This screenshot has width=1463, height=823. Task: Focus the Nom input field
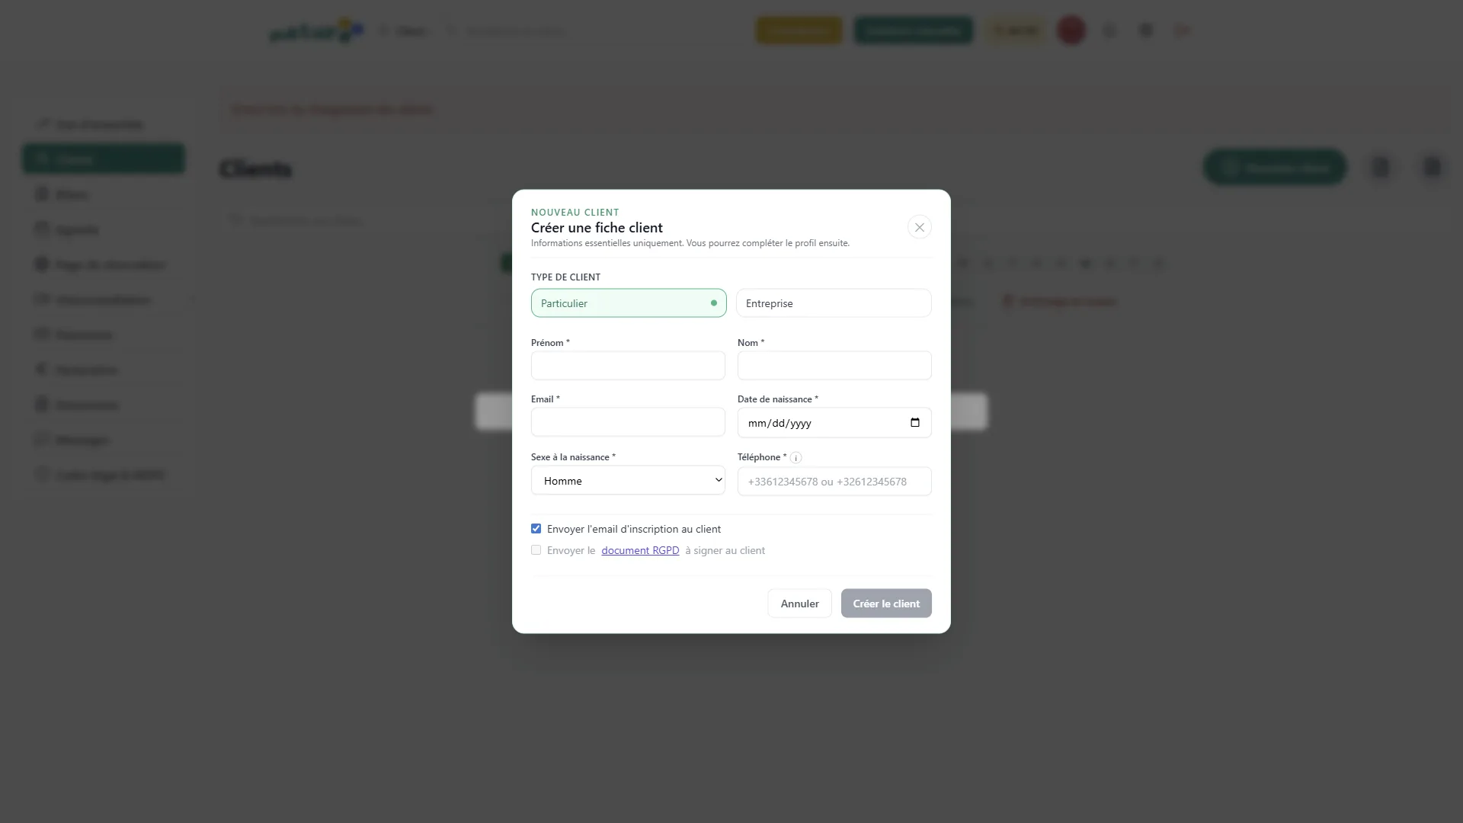pyautogui.click(x=834, y=366)
